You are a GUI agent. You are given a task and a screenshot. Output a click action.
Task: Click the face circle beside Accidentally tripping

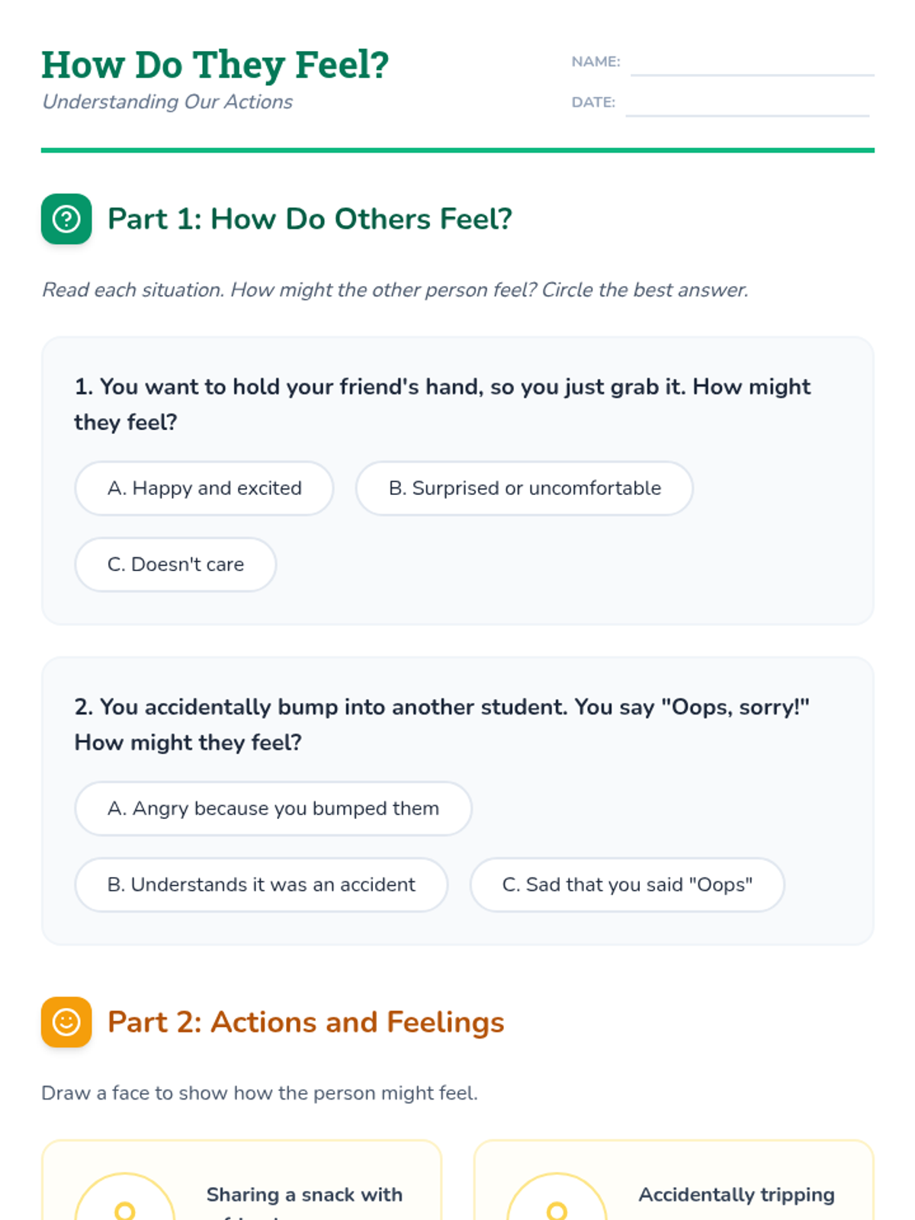pos(557,1201)
